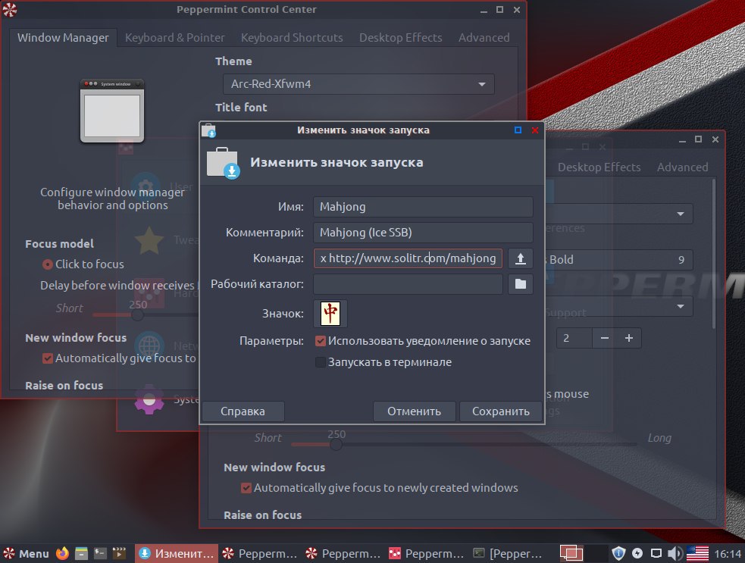Click the scrollbar in rear Control Center window
Viewport: 745px width, 563px height.
(713, 254)
